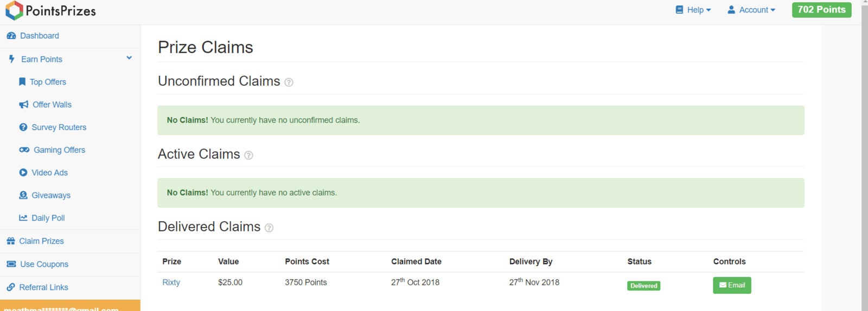
Task: Open the Video Ads play icon
Action: pos(23,173)
